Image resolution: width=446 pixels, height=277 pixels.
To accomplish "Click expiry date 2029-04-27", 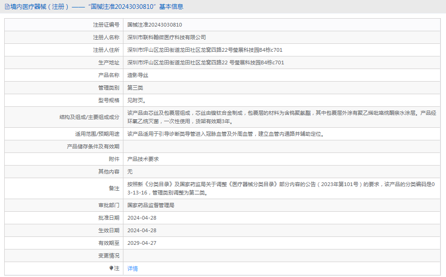I will [x=142, y=243].
